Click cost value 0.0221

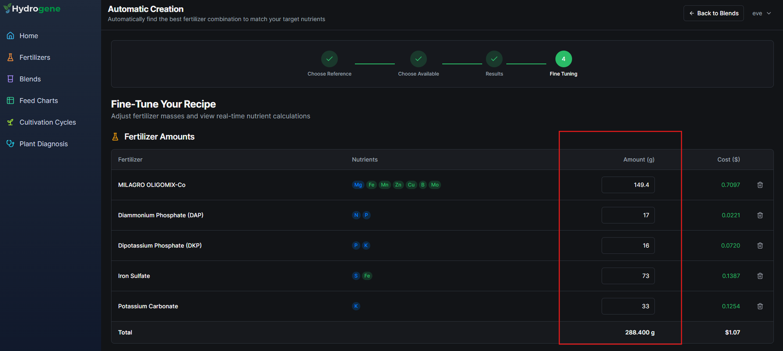tap(731, 215)
